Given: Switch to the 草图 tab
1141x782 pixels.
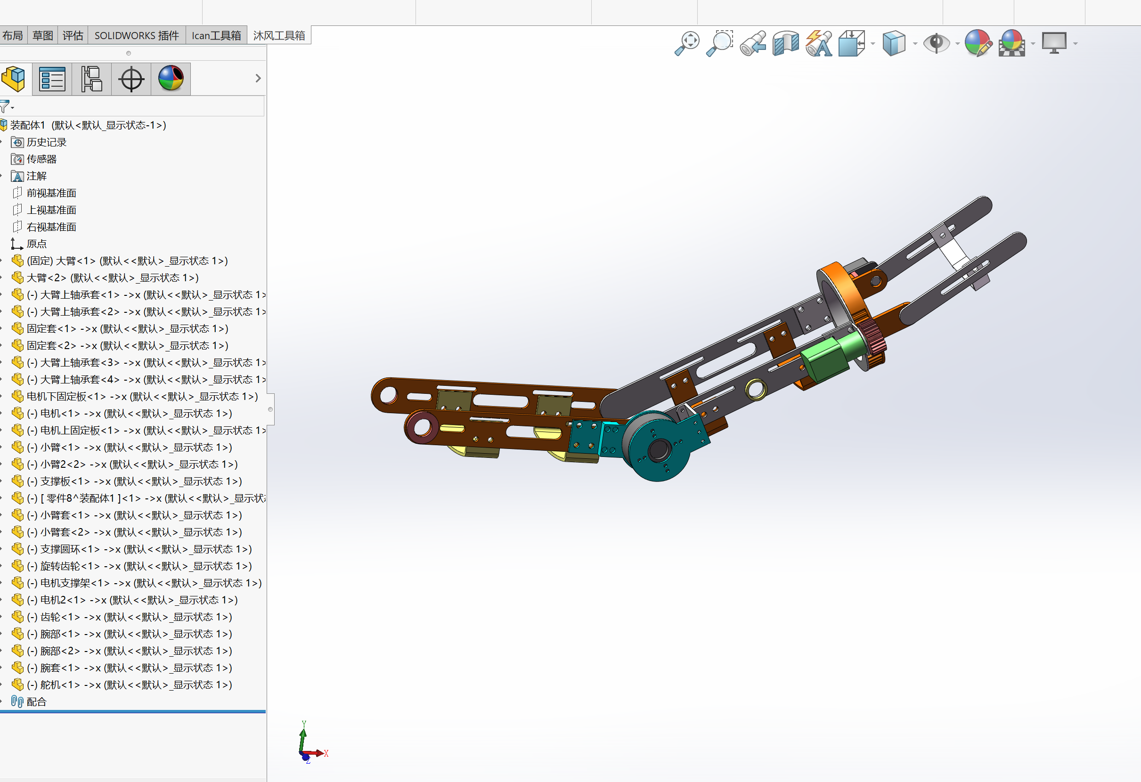Looking at the screenshot, I should 42,34.
